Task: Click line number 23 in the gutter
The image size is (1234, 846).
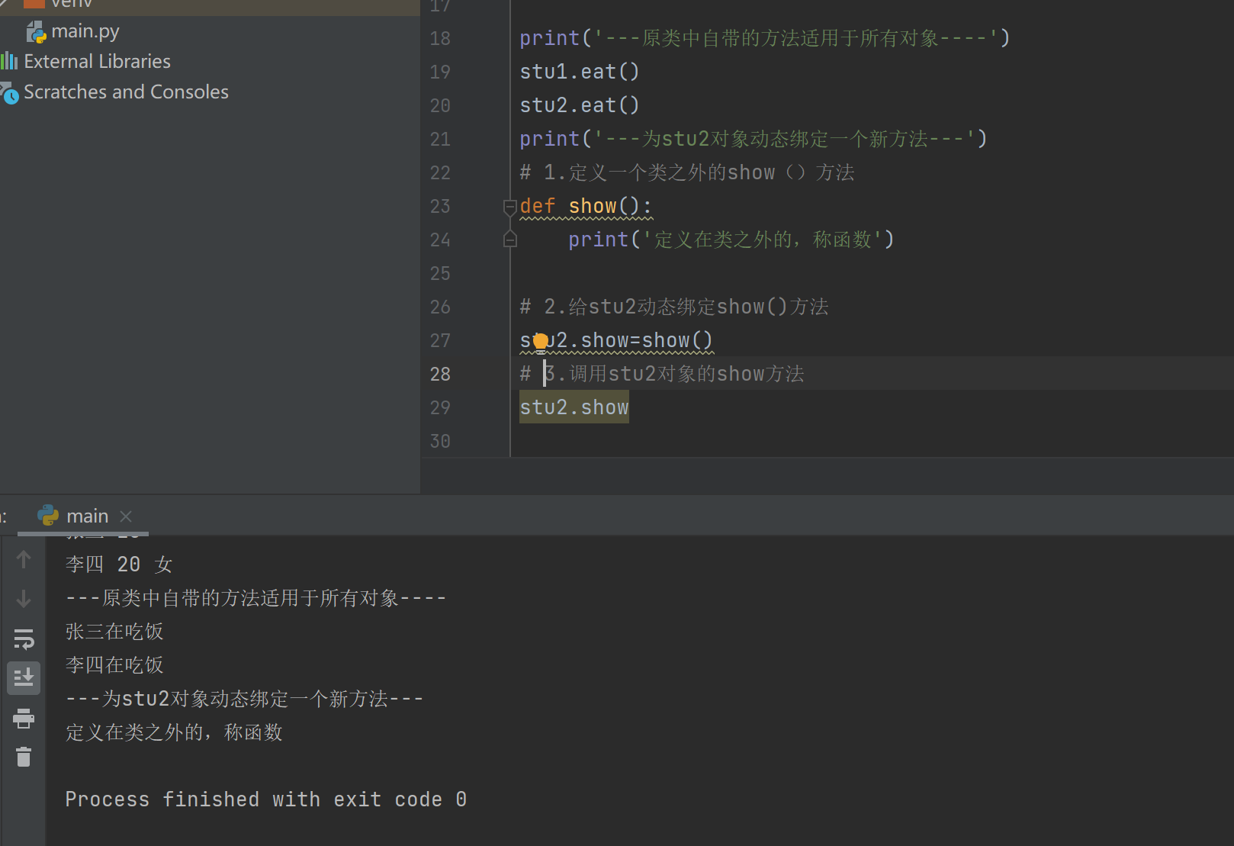Action: [440, 206]
